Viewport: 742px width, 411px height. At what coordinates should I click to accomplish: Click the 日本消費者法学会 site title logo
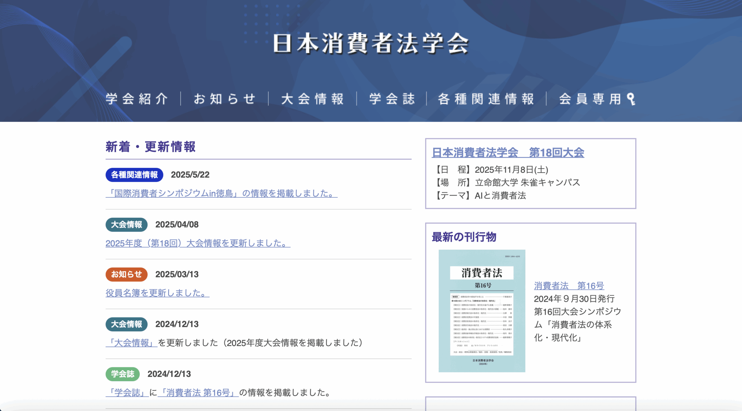tap(371, 44)
